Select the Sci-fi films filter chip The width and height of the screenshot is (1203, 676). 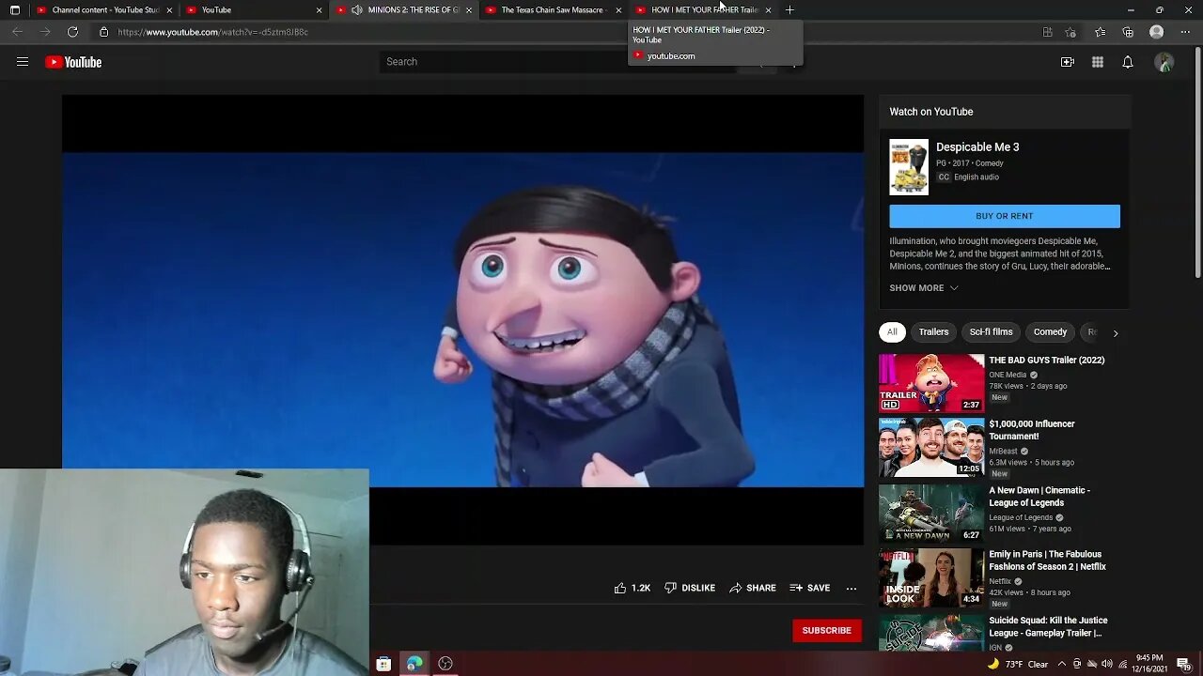[x=991, y=331]
